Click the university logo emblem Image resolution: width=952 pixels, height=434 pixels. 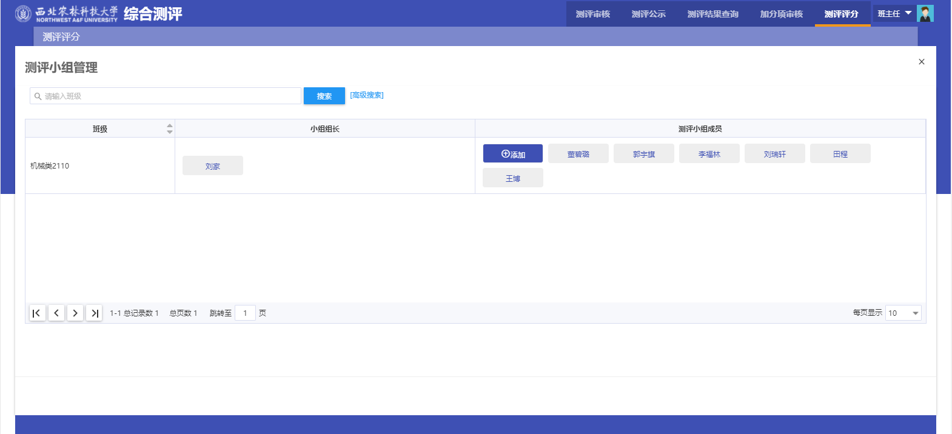tap(23, 13)
